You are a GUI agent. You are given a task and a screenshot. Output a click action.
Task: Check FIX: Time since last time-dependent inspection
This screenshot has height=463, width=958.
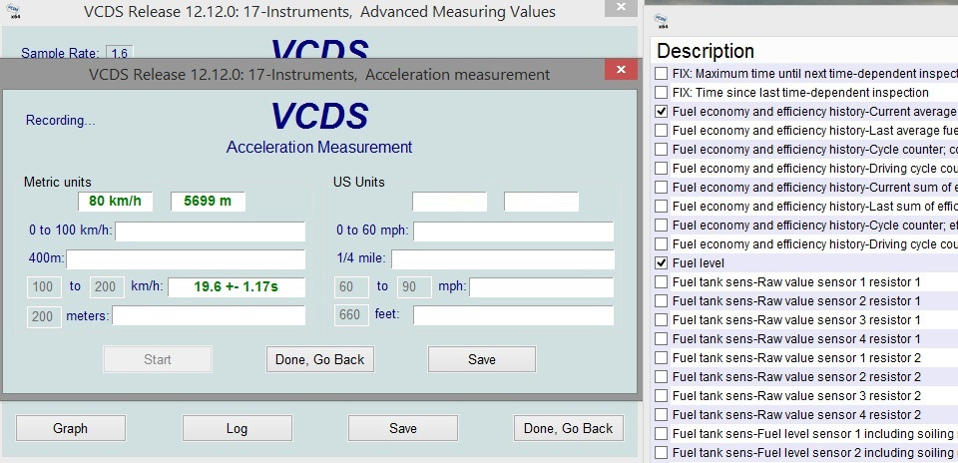click(661, 93)
